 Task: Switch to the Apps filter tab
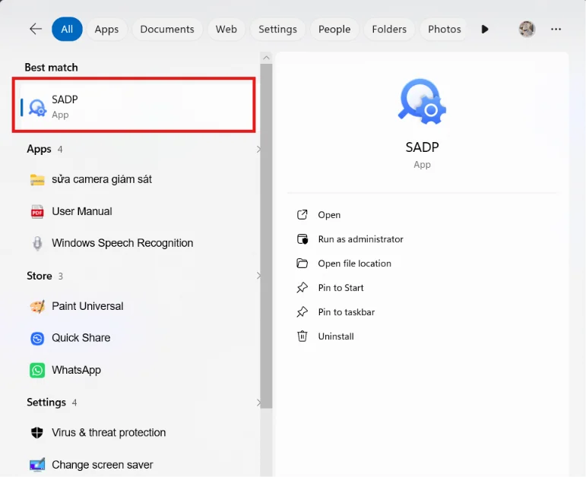(106, 29)
